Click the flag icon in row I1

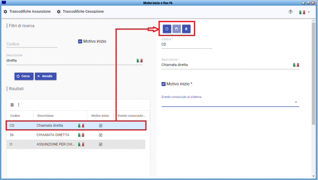[81, 144]
